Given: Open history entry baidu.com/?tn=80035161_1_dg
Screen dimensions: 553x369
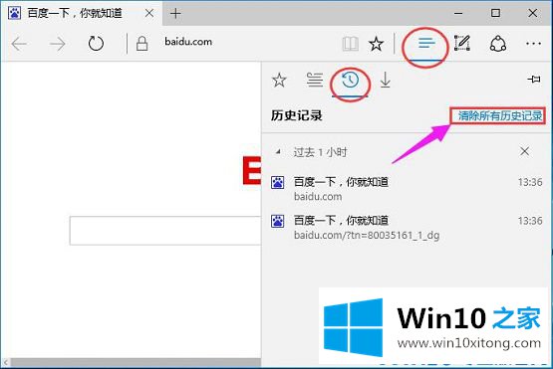Looking at the screenshot, I should (x=407, y=228).
